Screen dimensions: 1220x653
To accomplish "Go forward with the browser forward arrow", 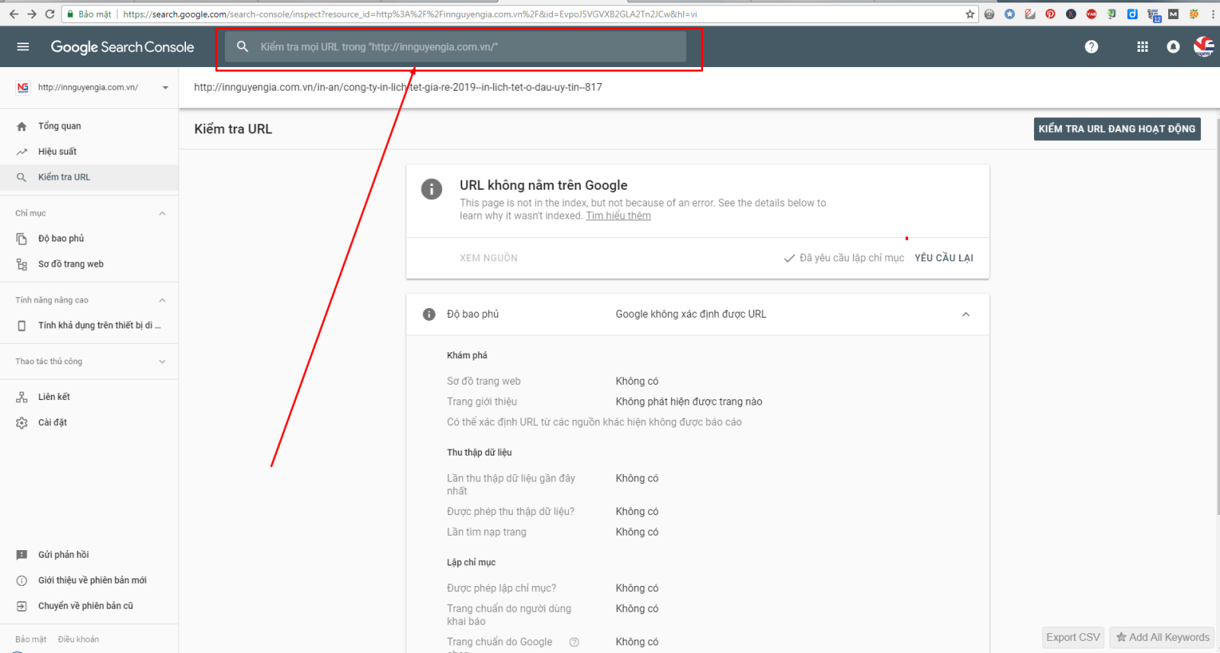I will [31, 14].
